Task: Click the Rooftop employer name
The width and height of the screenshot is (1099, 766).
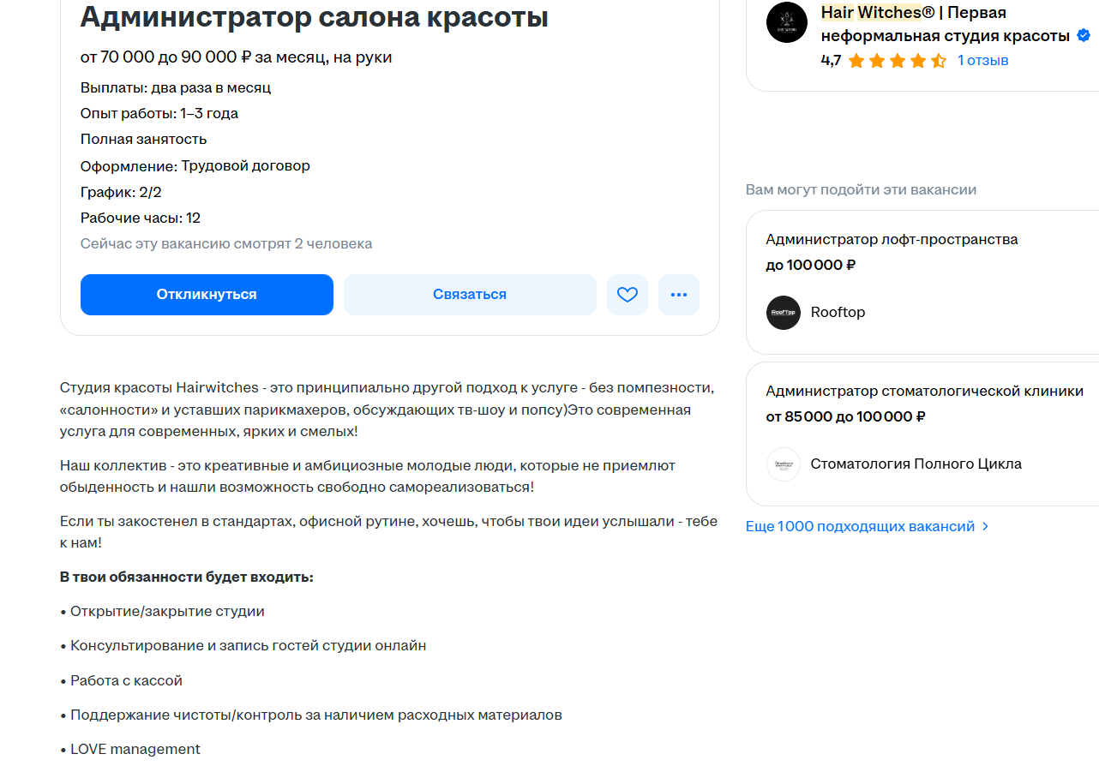Action: click(838, 312)
